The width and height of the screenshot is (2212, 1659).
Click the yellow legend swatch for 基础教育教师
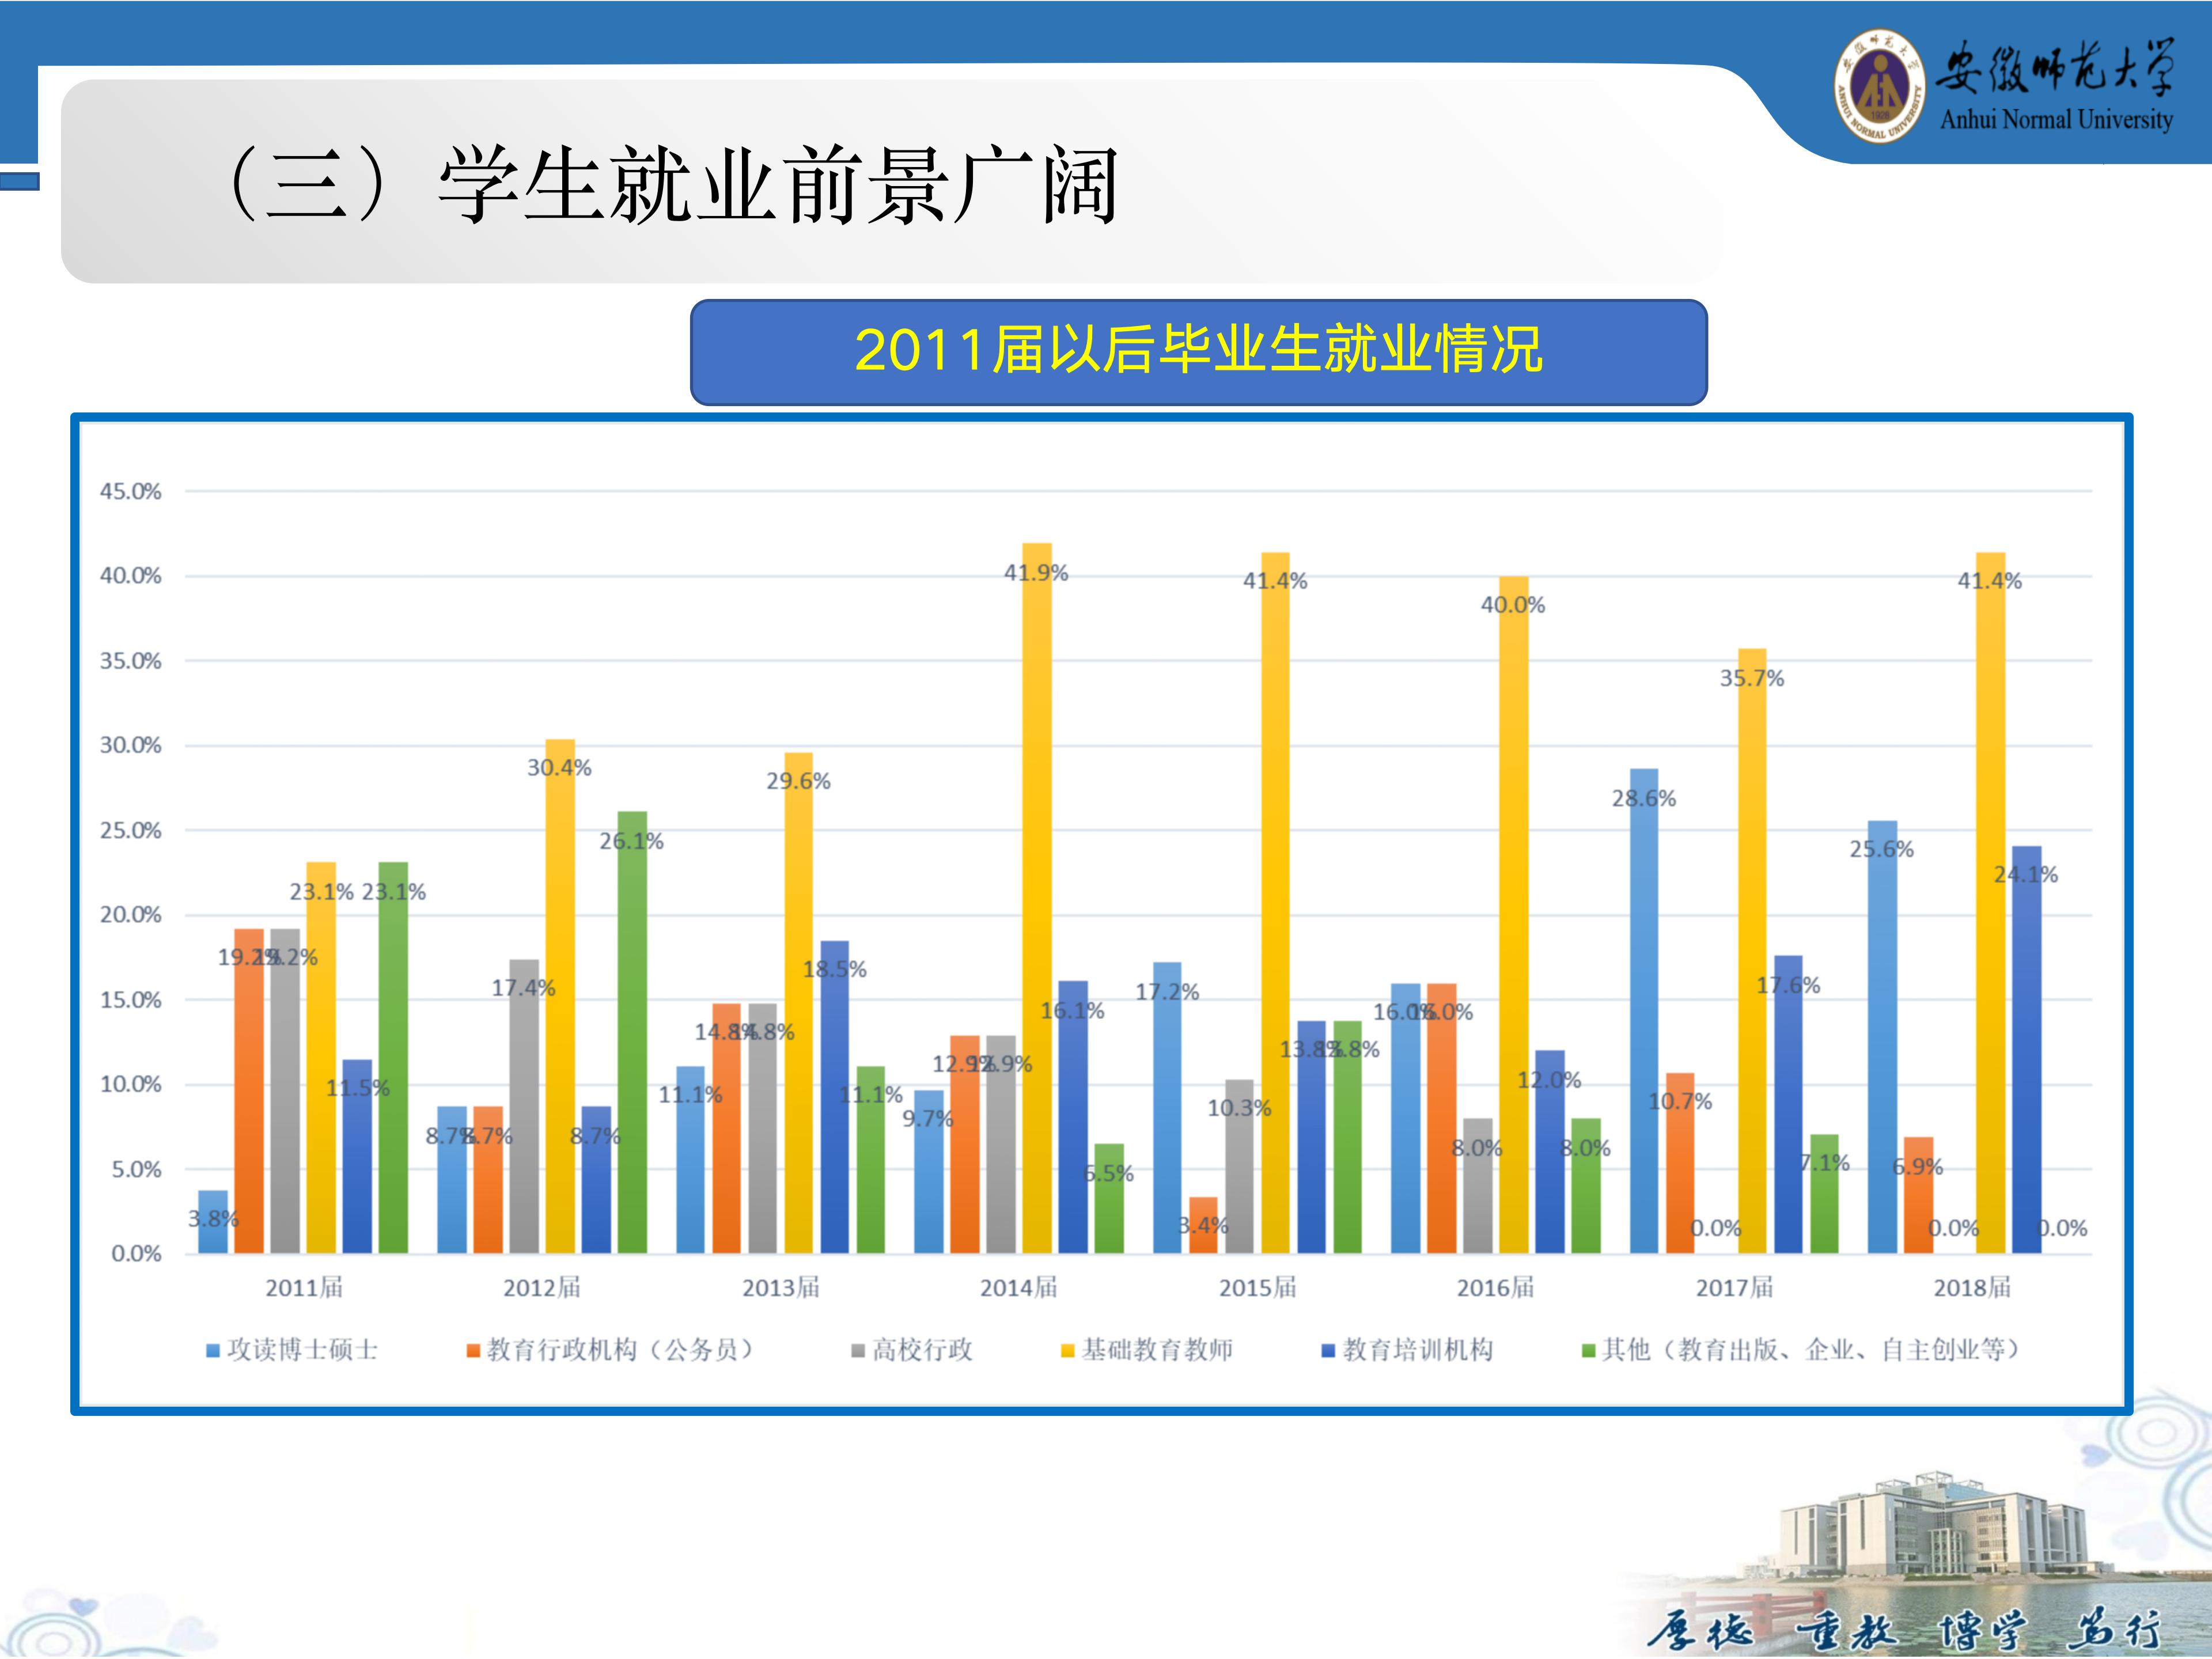1067,1351
